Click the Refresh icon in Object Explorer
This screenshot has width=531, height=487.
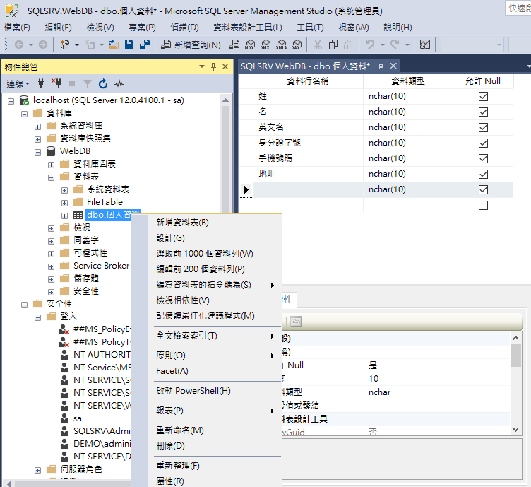click(x=103, y=83)
